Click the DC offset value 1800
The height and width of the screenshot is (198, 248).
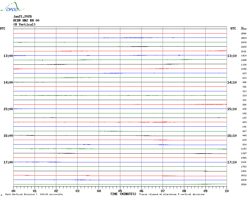244,171
